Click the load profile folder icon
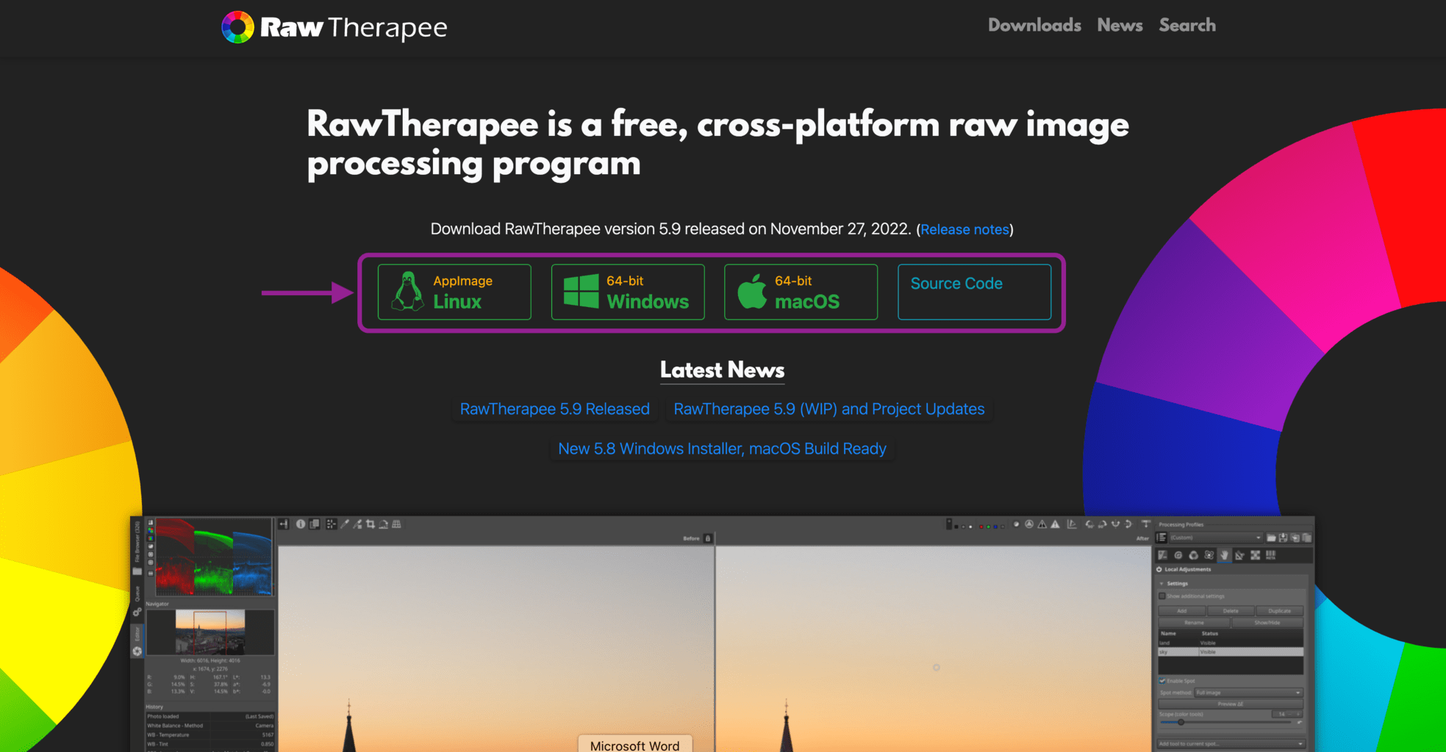 point(1271,538)
